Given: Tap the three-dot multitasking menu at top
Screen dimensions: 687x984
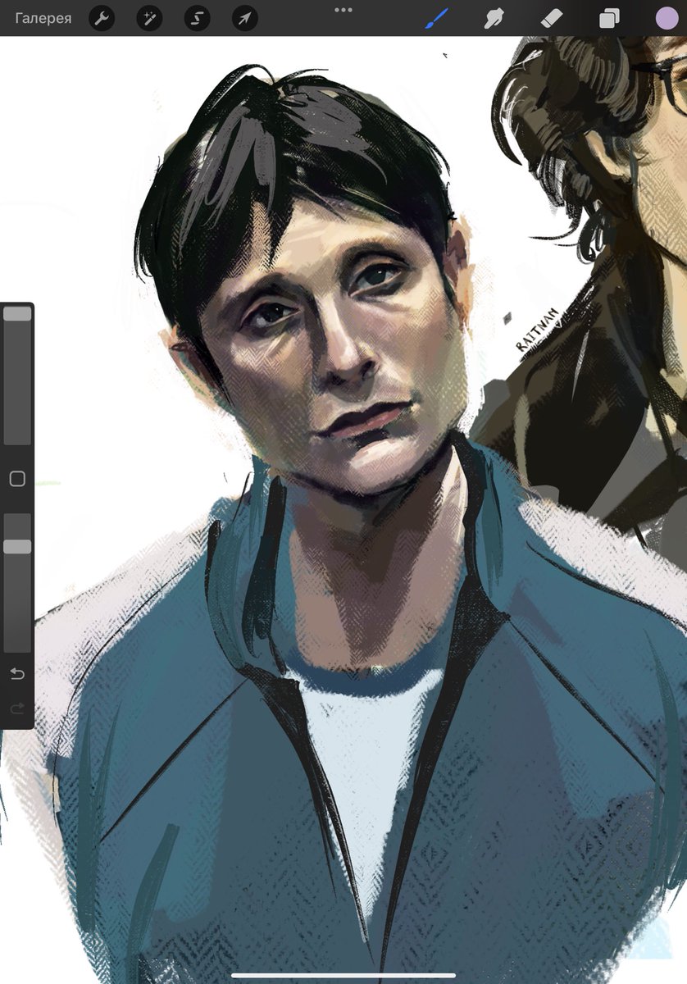Looking at the screenshot, I should [343, 10].
